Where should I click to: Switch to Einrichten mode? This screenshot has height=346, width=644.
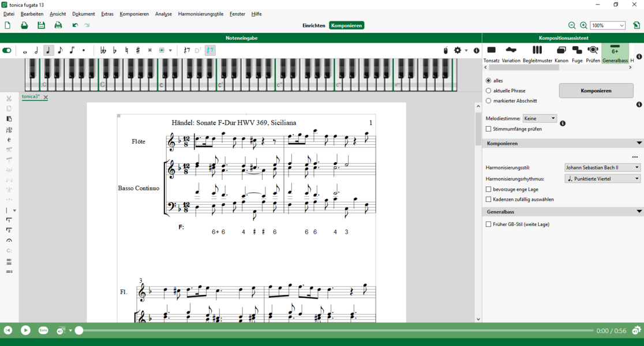[314, 25]
